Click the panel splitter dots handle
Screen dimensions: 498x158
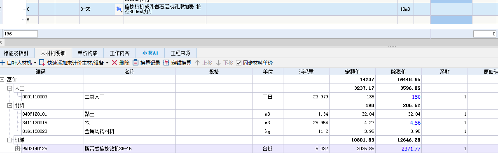[x=392, y=47]
